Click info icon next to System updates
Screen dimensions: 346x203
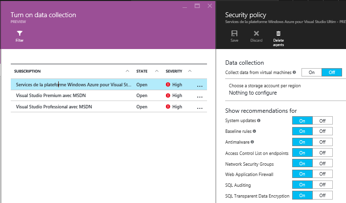(x=258, y=121)
